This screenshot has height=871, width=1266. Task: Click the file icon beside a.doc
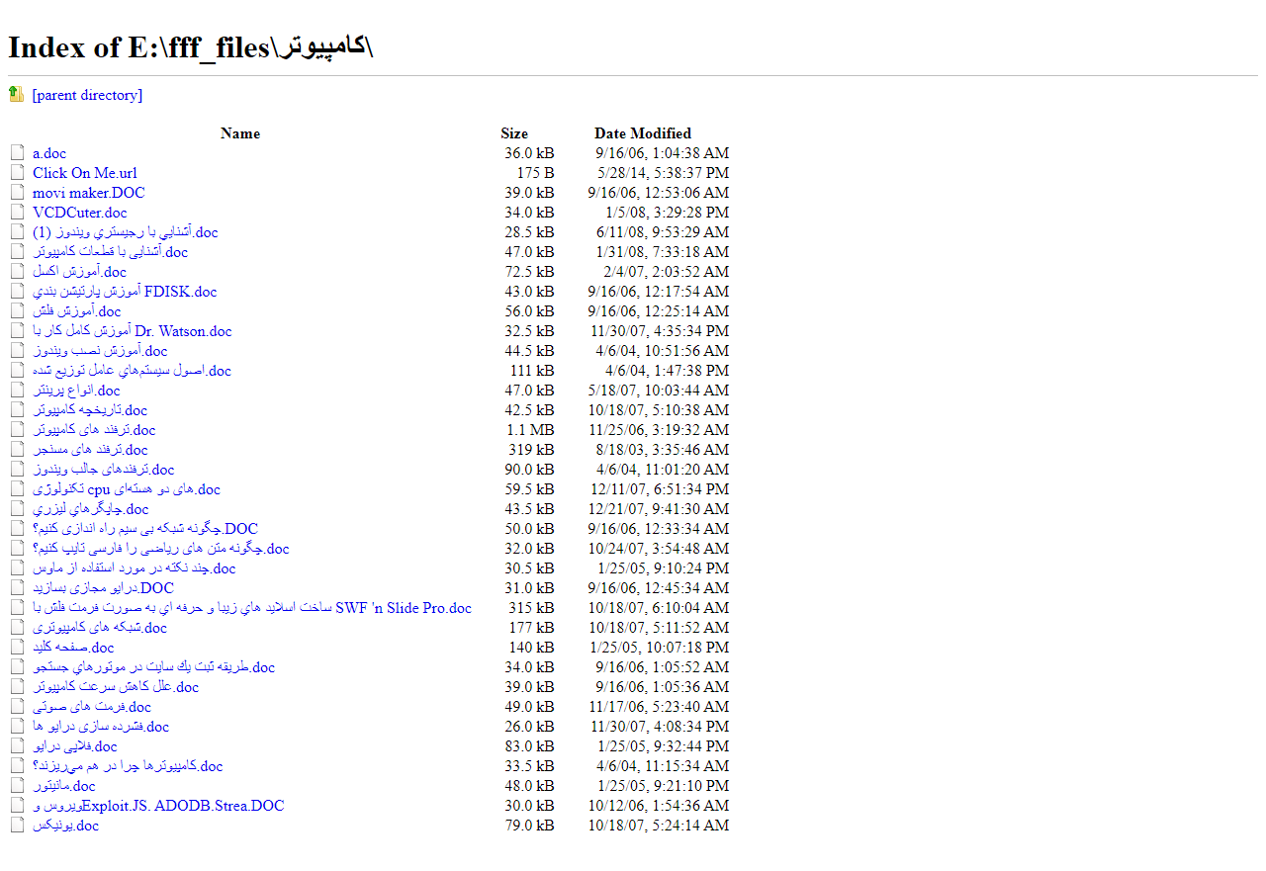click(x=17, y=153)
